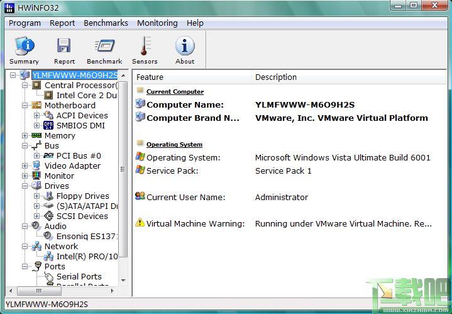
Task: Click the SCSI Devices icon
Action: point(48,216)
